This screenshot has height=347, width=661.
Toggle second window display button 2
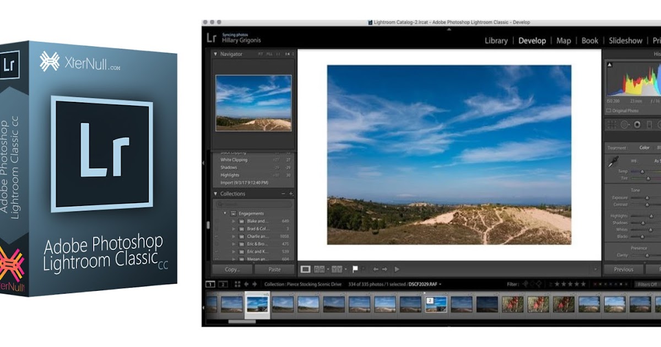point(223,284)
